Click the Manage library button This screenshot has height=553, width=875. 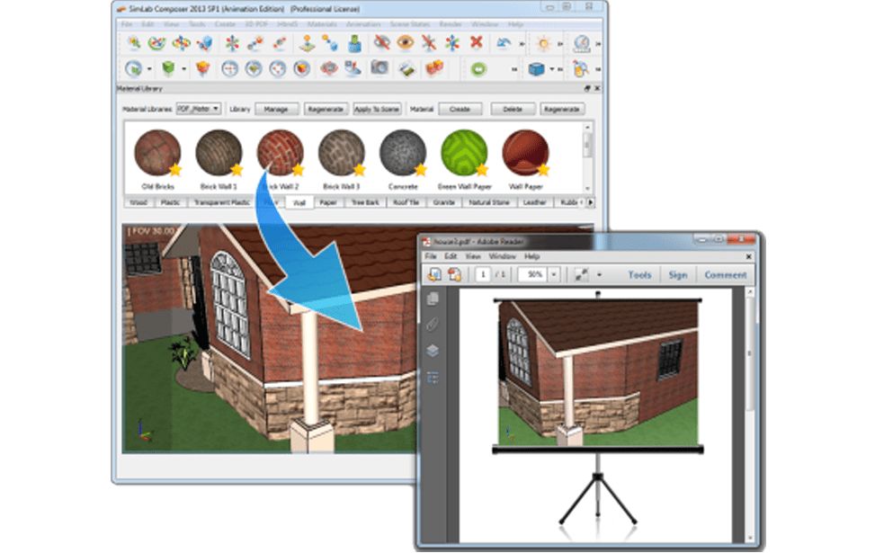click(276, 109)
